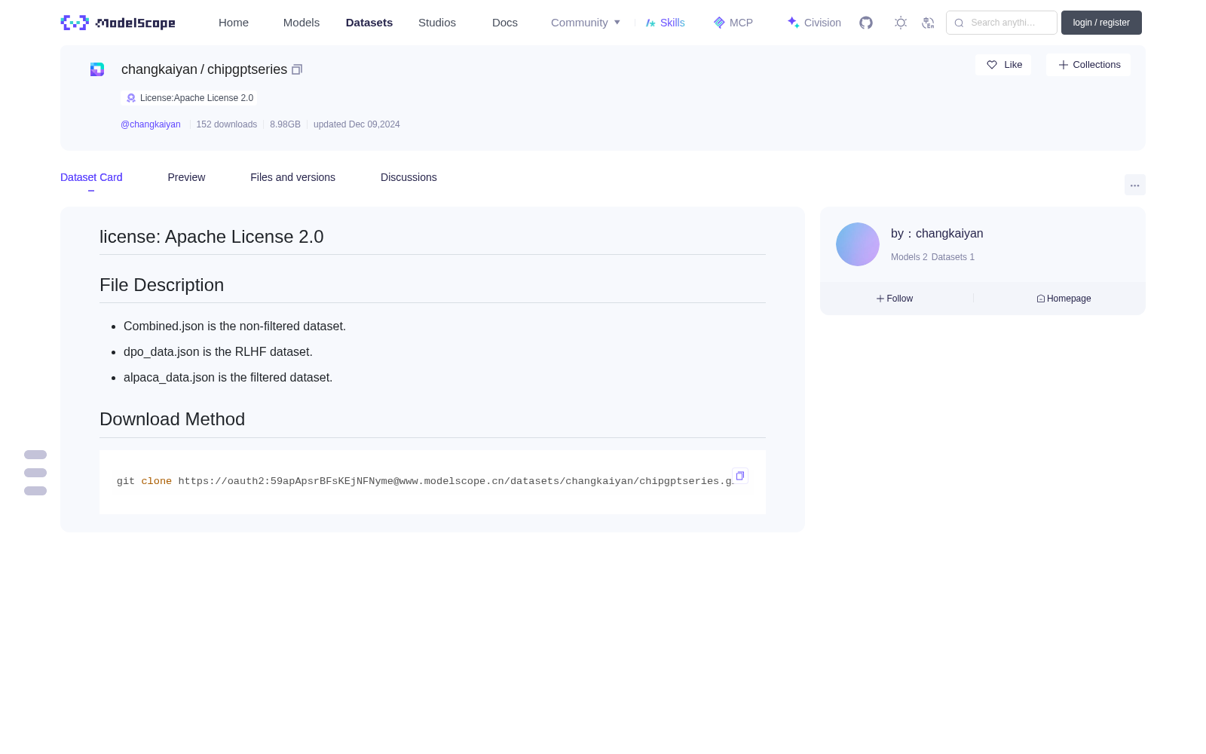Image resolution: width=1206 pixels, height=754 pixels.
Task: Toggle the light/dark theme sun icon
Action: click(x=901, y=23)
